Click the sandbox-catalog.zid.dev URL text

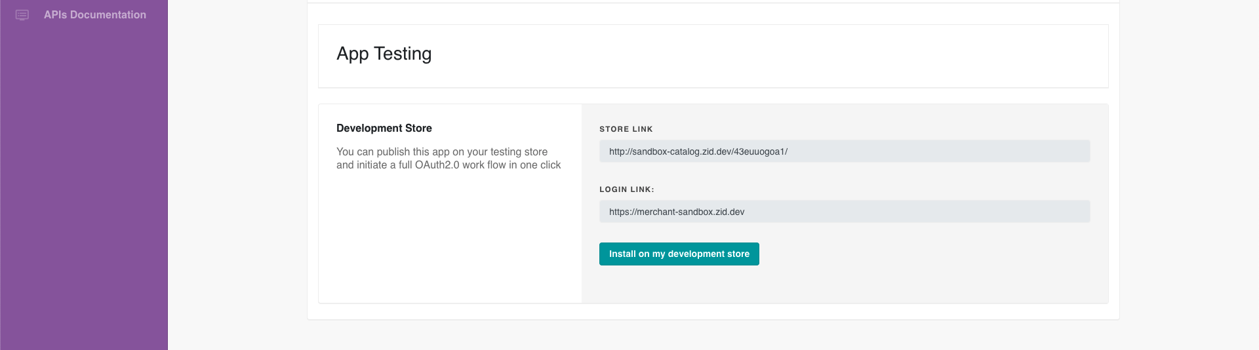tap(698, 151)
